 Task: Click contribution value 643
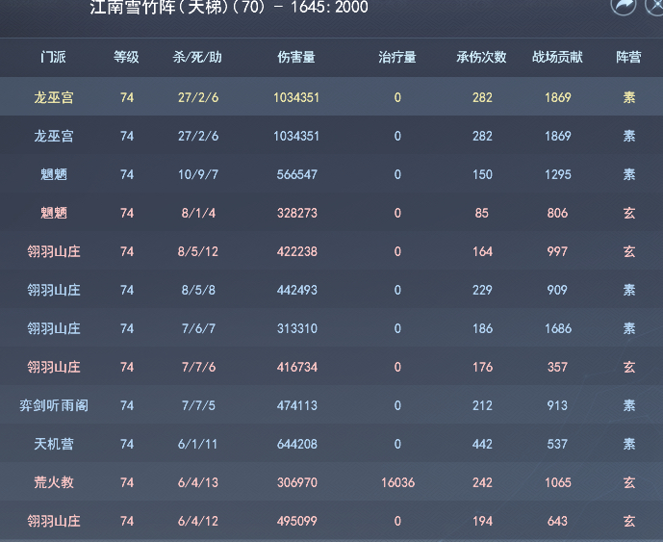point(557,521)
